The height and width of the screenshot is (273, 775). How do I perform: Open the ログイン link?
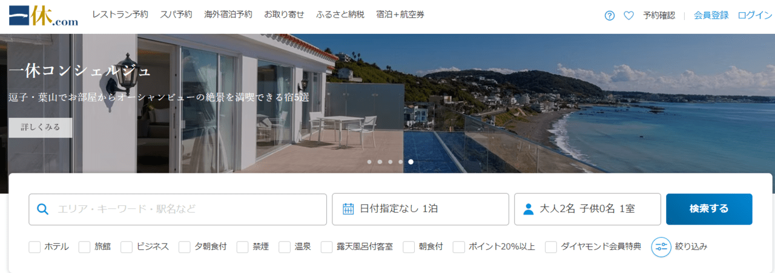755,16
